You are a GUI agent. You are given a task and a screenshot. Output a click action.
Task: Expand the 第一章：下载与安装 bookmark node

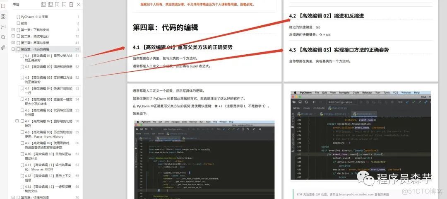(13, 30)
